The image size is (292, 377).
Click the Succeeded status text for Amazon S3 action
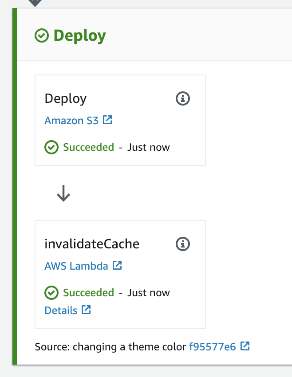[88, 147]
